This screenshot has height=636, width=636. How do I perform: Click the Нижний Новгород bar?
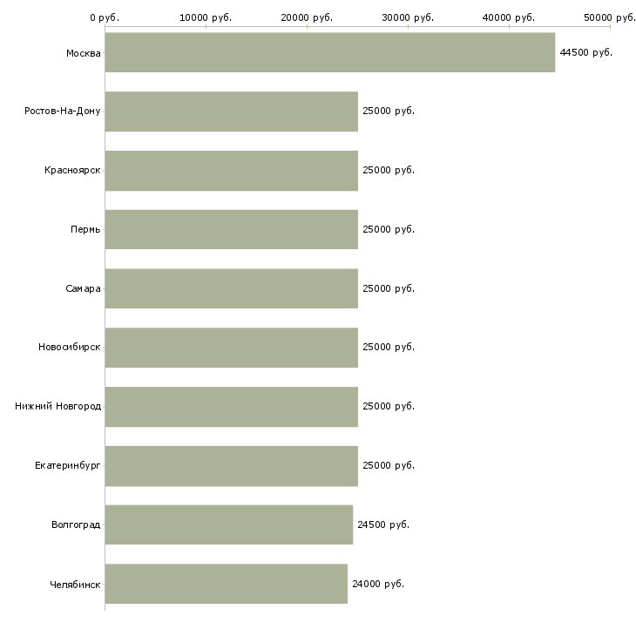pos(231,407)
